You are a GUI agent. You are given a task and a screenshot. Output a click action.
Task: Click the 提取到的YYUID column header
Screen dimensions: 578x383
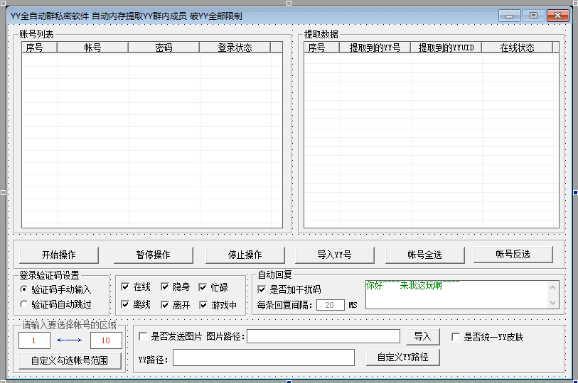pyautogui.click(x=446, y=48)
